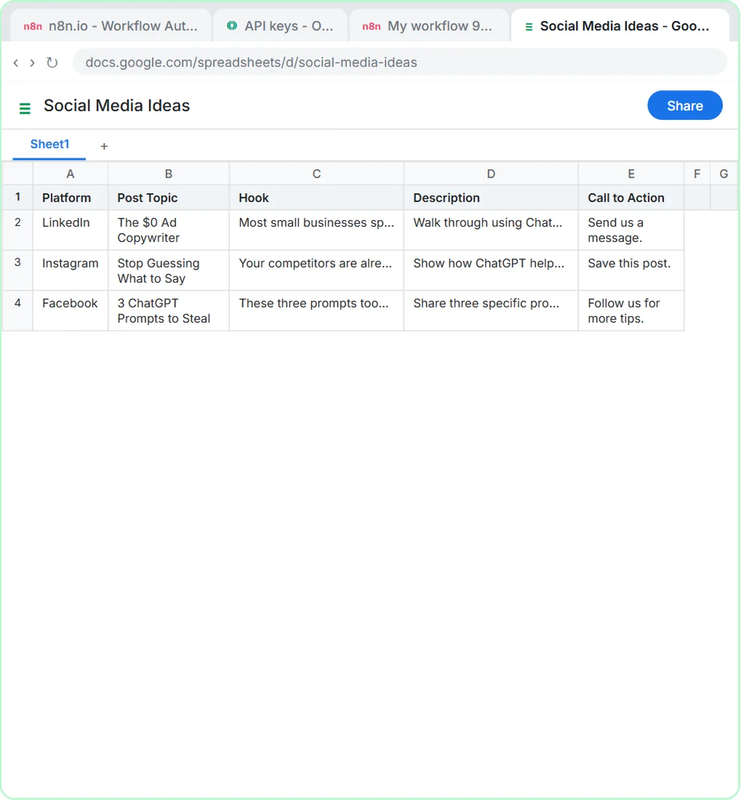
Task: Switch to the My workflow 9 tab
Action: [429, 26]
